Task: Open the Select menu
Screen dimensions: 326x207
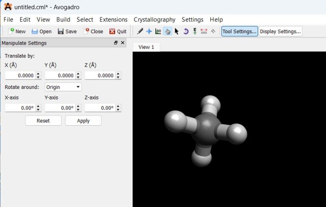Action: click(x=85, y=20)
